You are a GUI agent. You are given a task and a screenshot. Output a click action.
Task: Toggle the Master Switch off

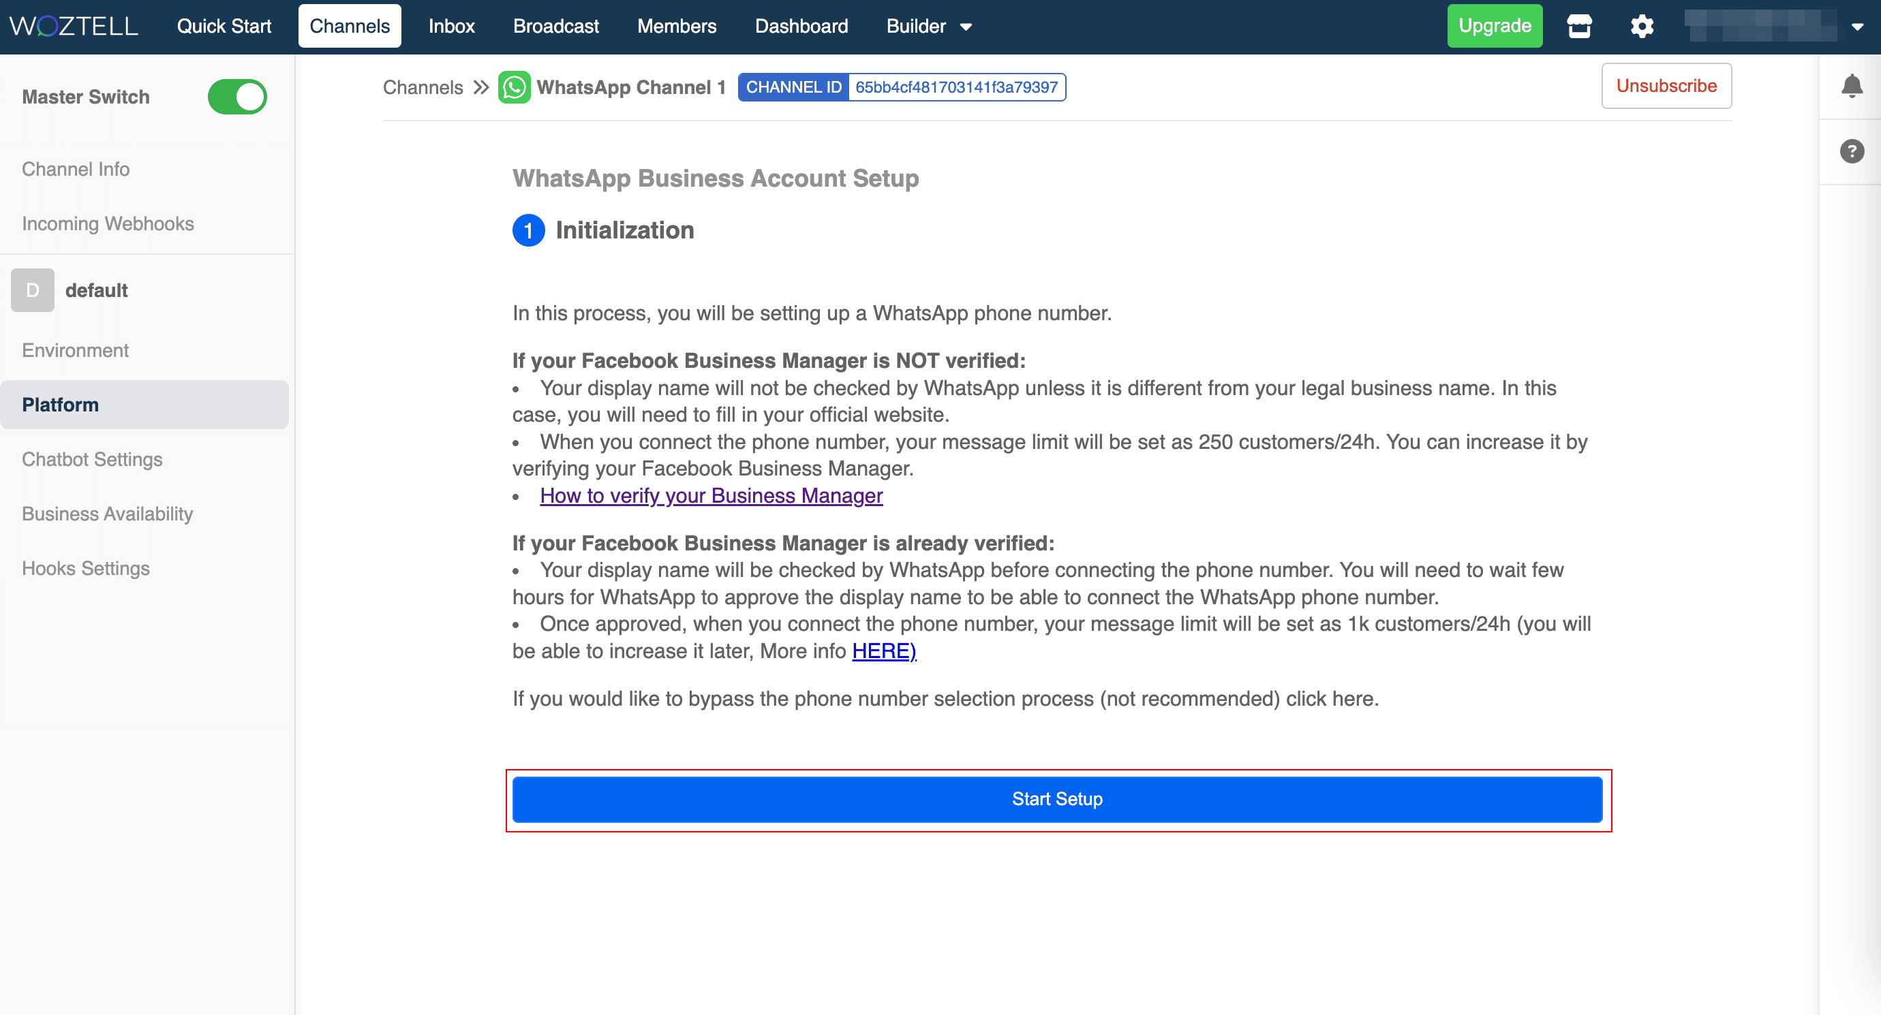(x=237, y=97)
